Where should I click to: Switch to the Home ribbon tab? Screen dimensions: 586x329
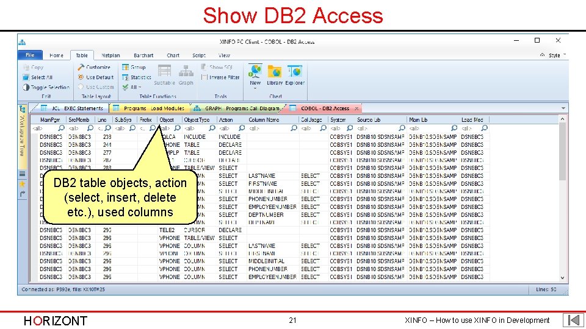[56, 55]
